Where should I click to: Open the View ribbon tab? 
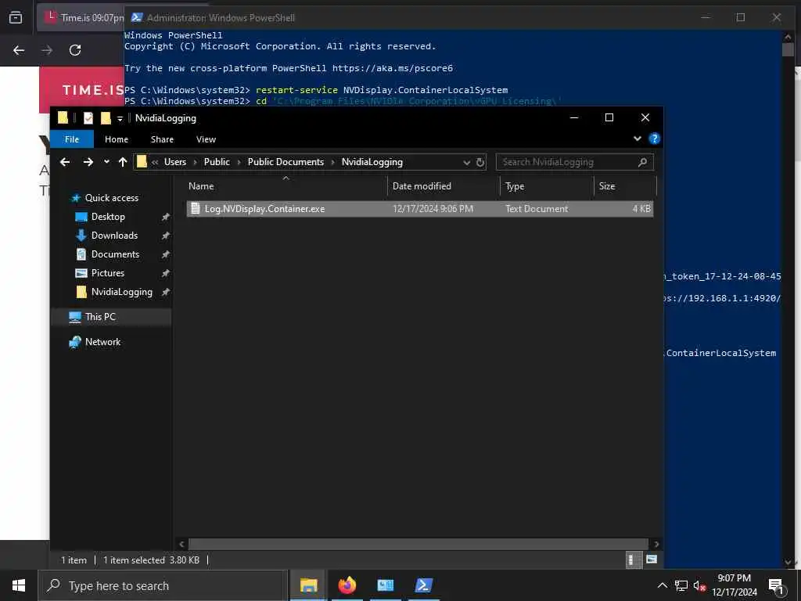click(206, 139)
